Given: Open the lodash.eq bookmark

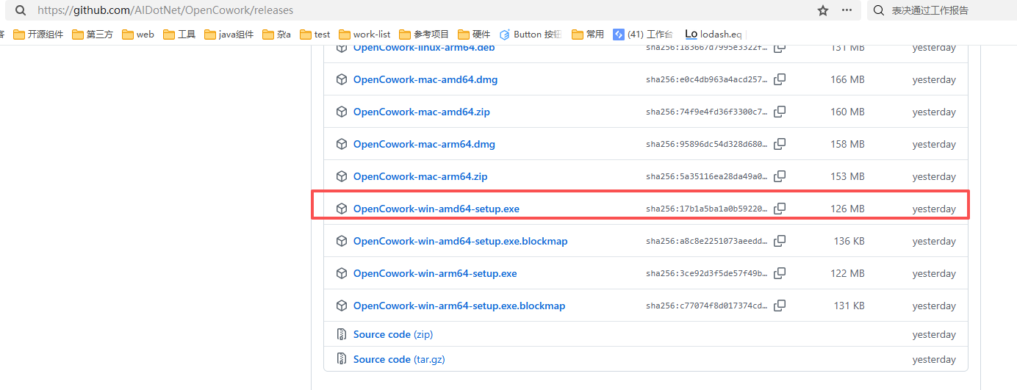Looking at the screenshot, I should point(714,35).
